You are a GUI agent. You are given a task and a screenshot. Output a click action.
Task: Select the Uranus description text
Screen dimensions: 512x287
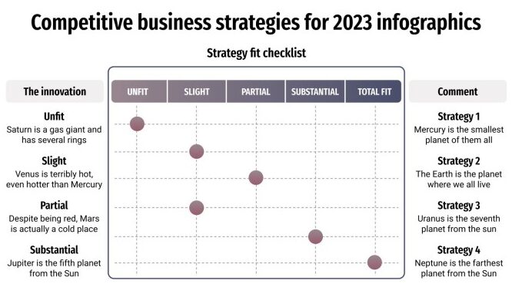click(x=458, y=224)
